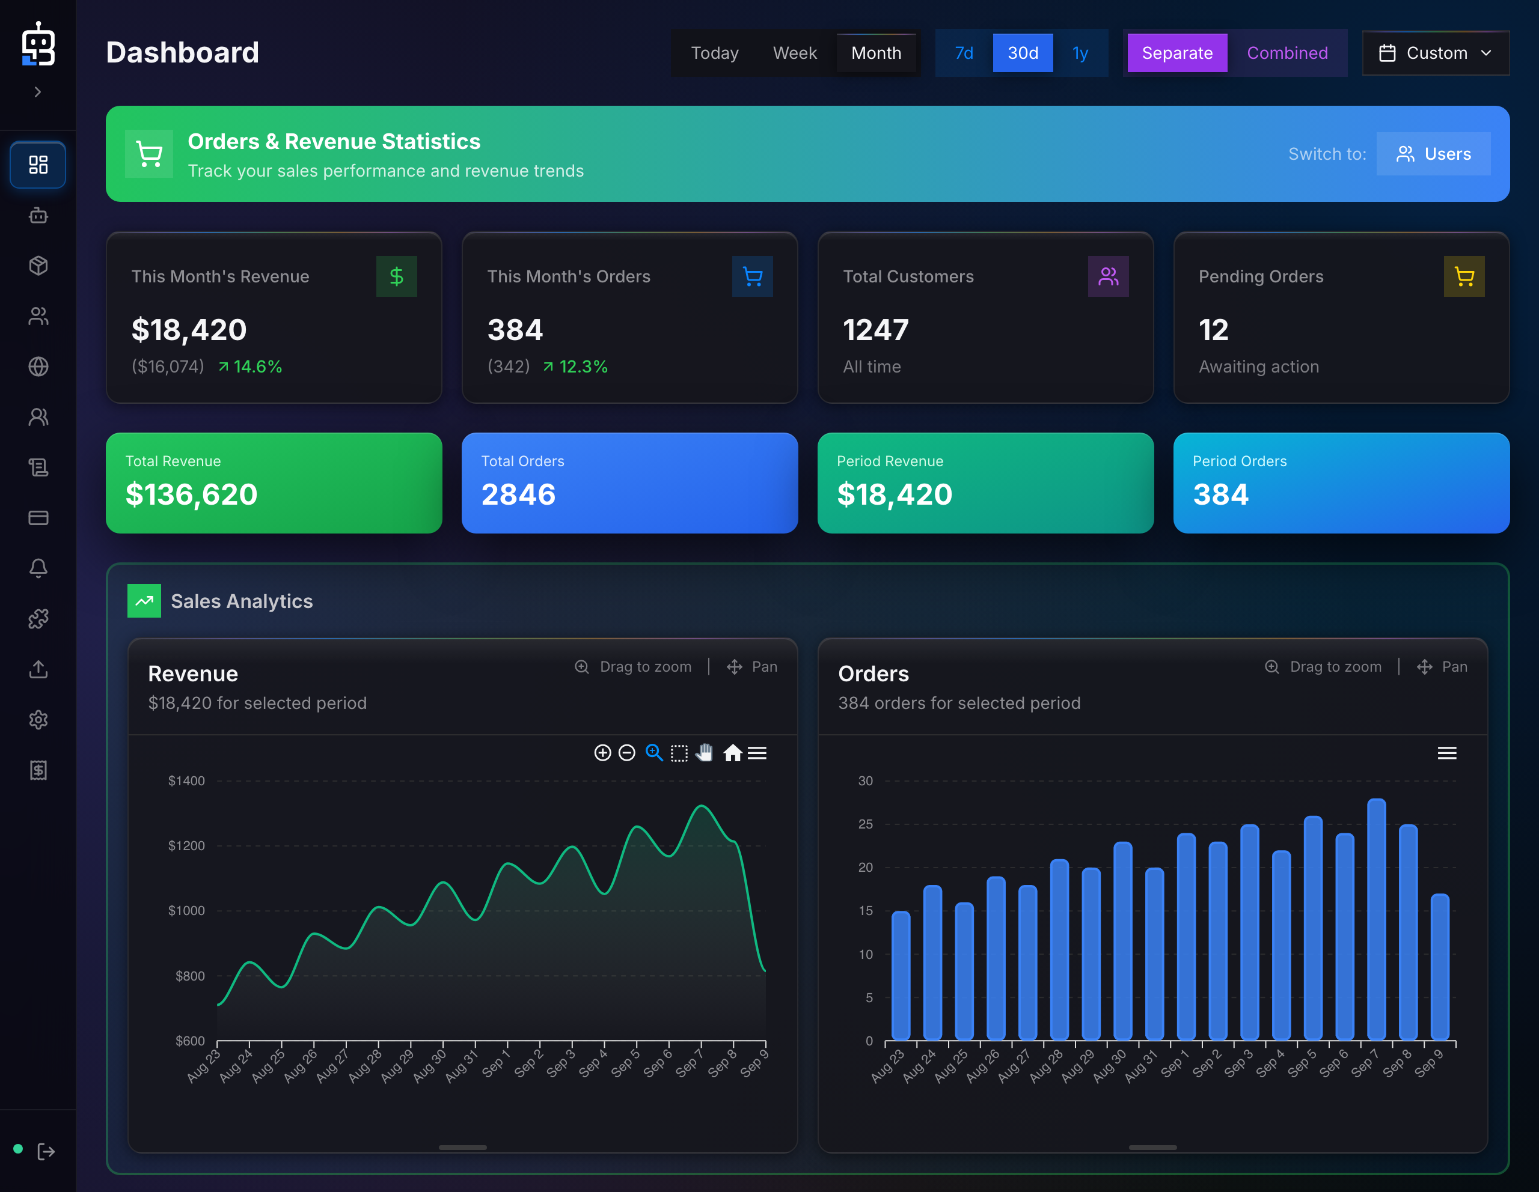
Task: Open the notifications bell icon in sidebar
Action: pos(38,568)
